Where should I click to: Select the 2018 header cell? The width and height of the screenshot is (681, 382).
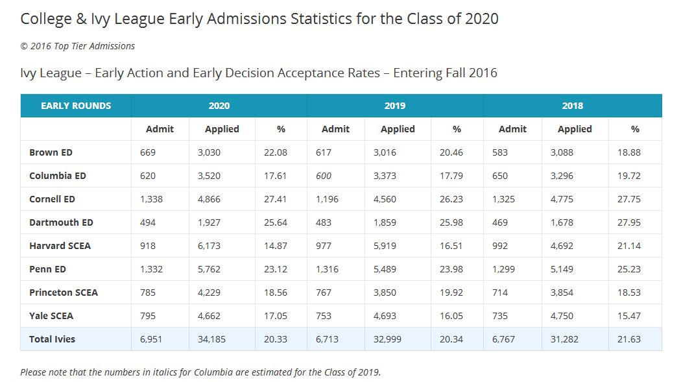(572, 106)
